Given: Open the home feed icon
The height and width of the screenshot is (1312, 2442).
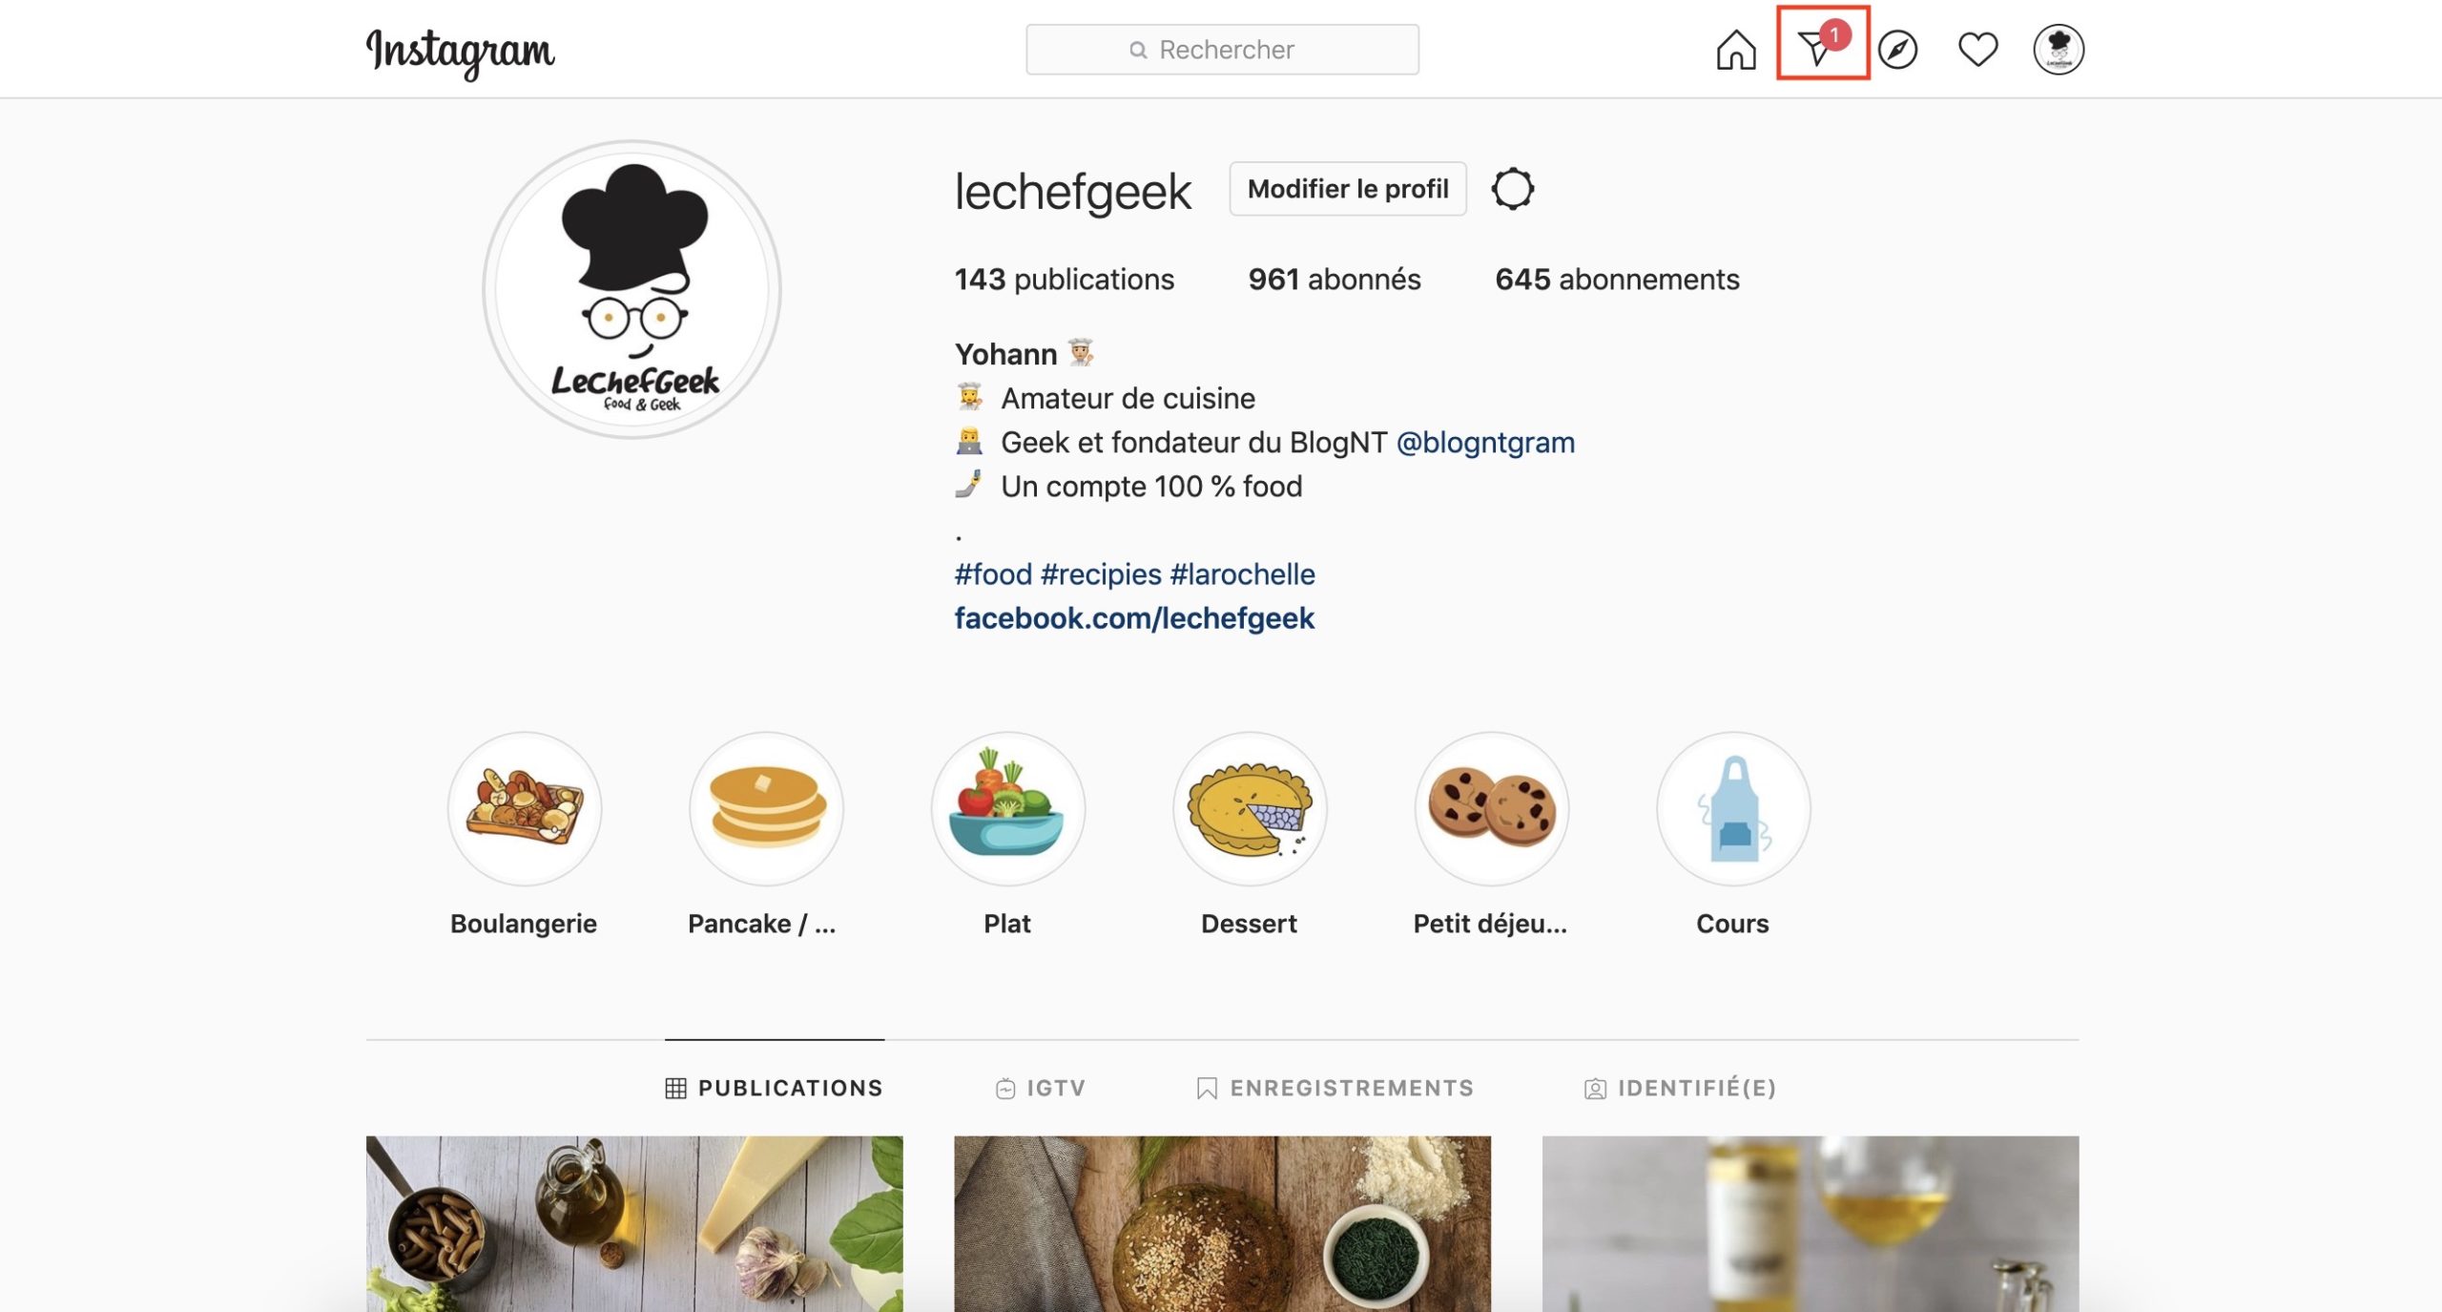Looking at the screenshot, I should pyautogui.click(x=1735, y=50).
